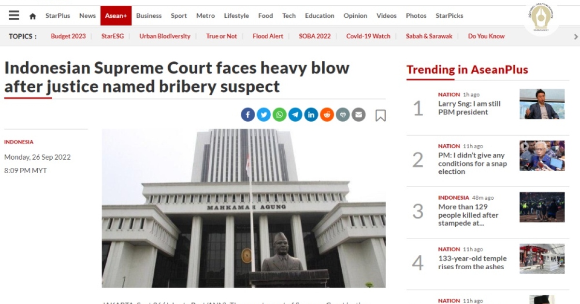Share article on LinkedIn
Viewport: 580px width, 304px height.
(x=311, y=114)
